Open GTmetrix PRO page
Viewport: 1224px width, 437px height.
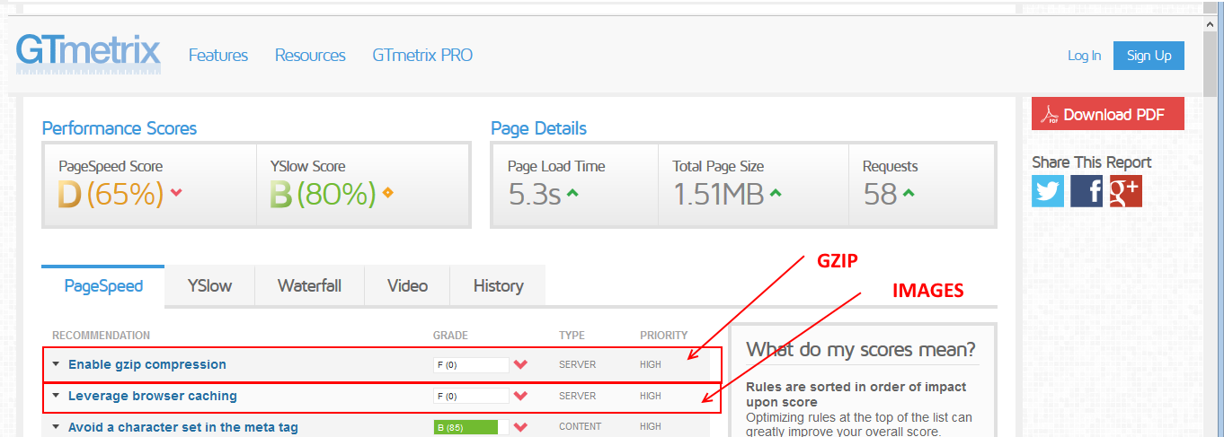point(422,56)
